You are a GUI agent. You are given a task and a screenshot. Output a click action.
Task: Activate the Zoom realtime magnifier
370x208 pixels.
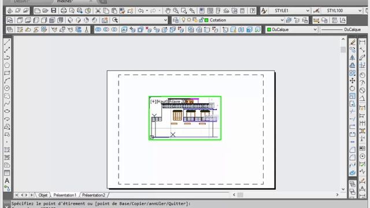tap(176, 10)
